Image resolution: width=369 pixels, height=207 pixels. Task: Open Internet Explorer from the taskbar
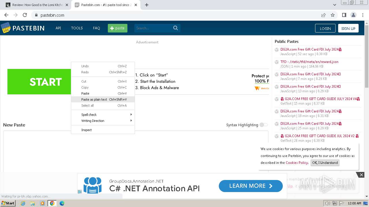(23, 203)
